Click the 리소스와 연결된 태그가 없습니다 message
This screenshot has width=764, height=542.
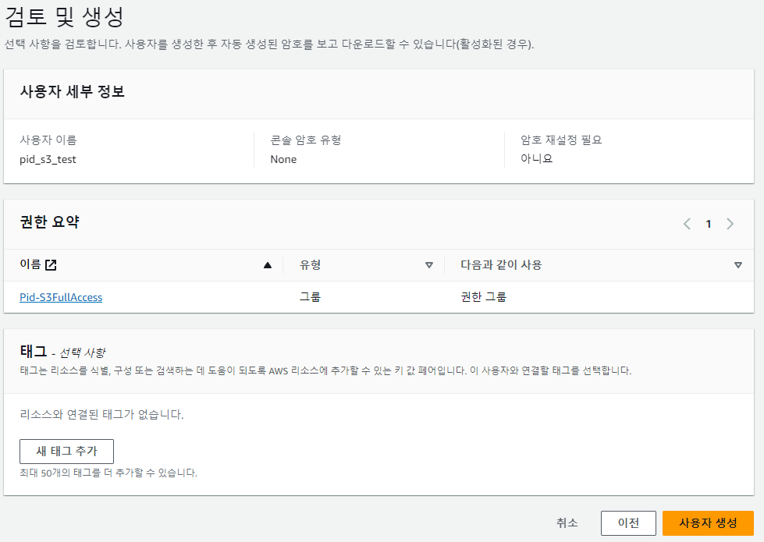click(101, 414)
